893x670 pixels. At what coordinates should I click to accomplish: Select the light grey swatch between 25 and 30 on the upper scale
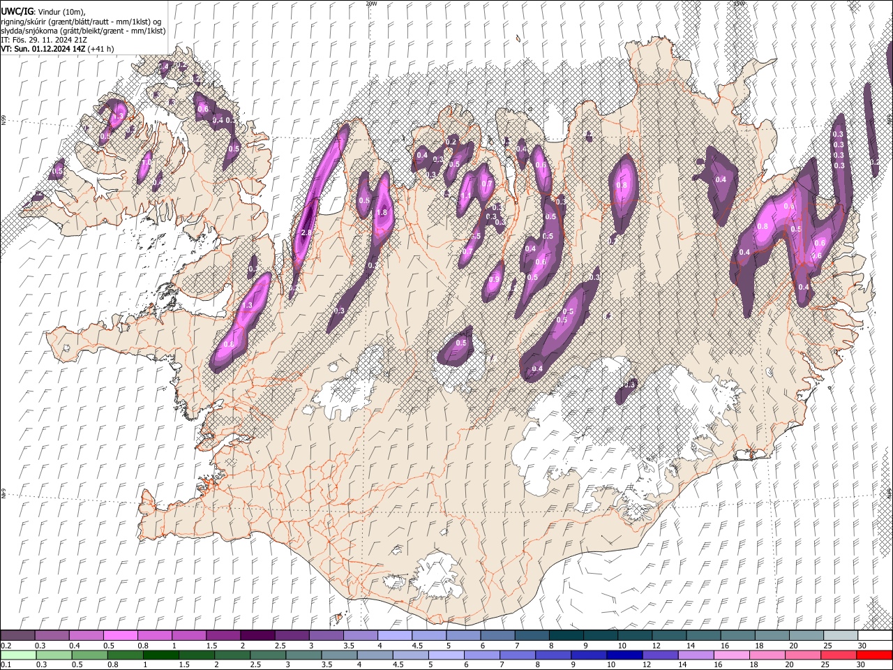[839, 636]
